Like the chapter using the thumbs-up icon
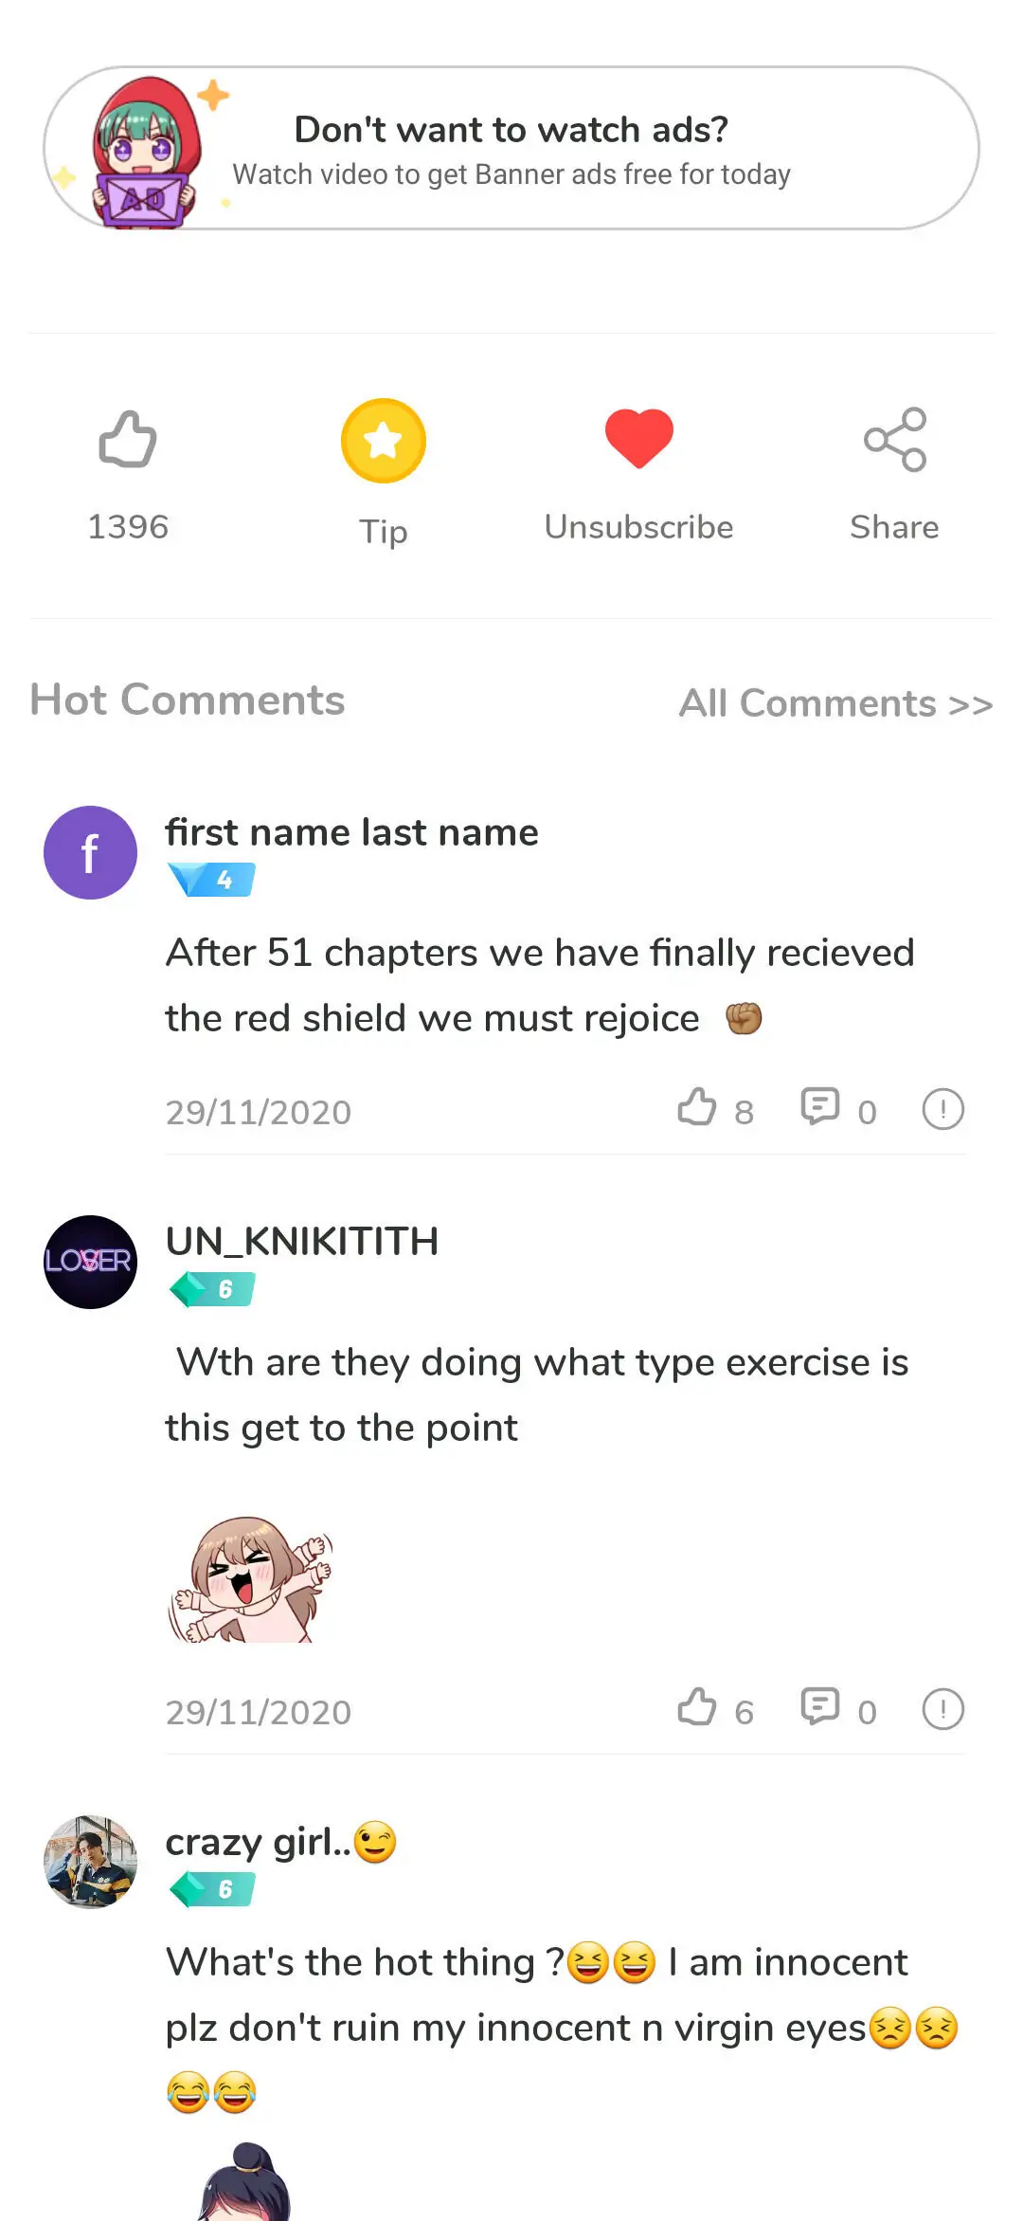1023x2221 pixels. pyautogui.click(x=128, y=440)
